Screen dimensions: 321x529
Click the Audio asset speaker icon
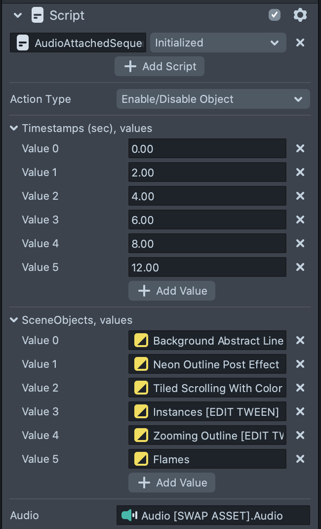click(x=129, y=515)
